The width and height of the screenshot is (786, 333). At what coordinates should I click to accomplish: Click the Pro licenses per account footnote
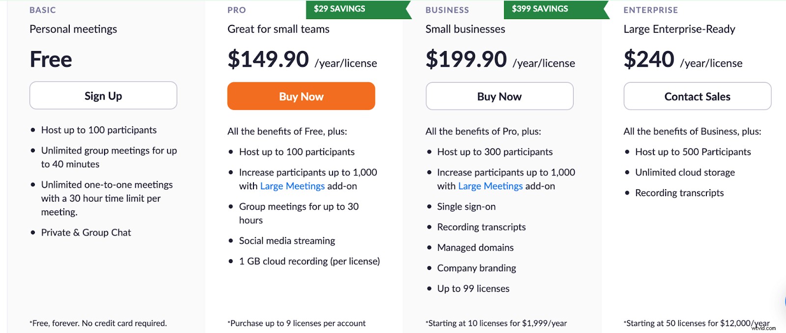click(296, 323)
